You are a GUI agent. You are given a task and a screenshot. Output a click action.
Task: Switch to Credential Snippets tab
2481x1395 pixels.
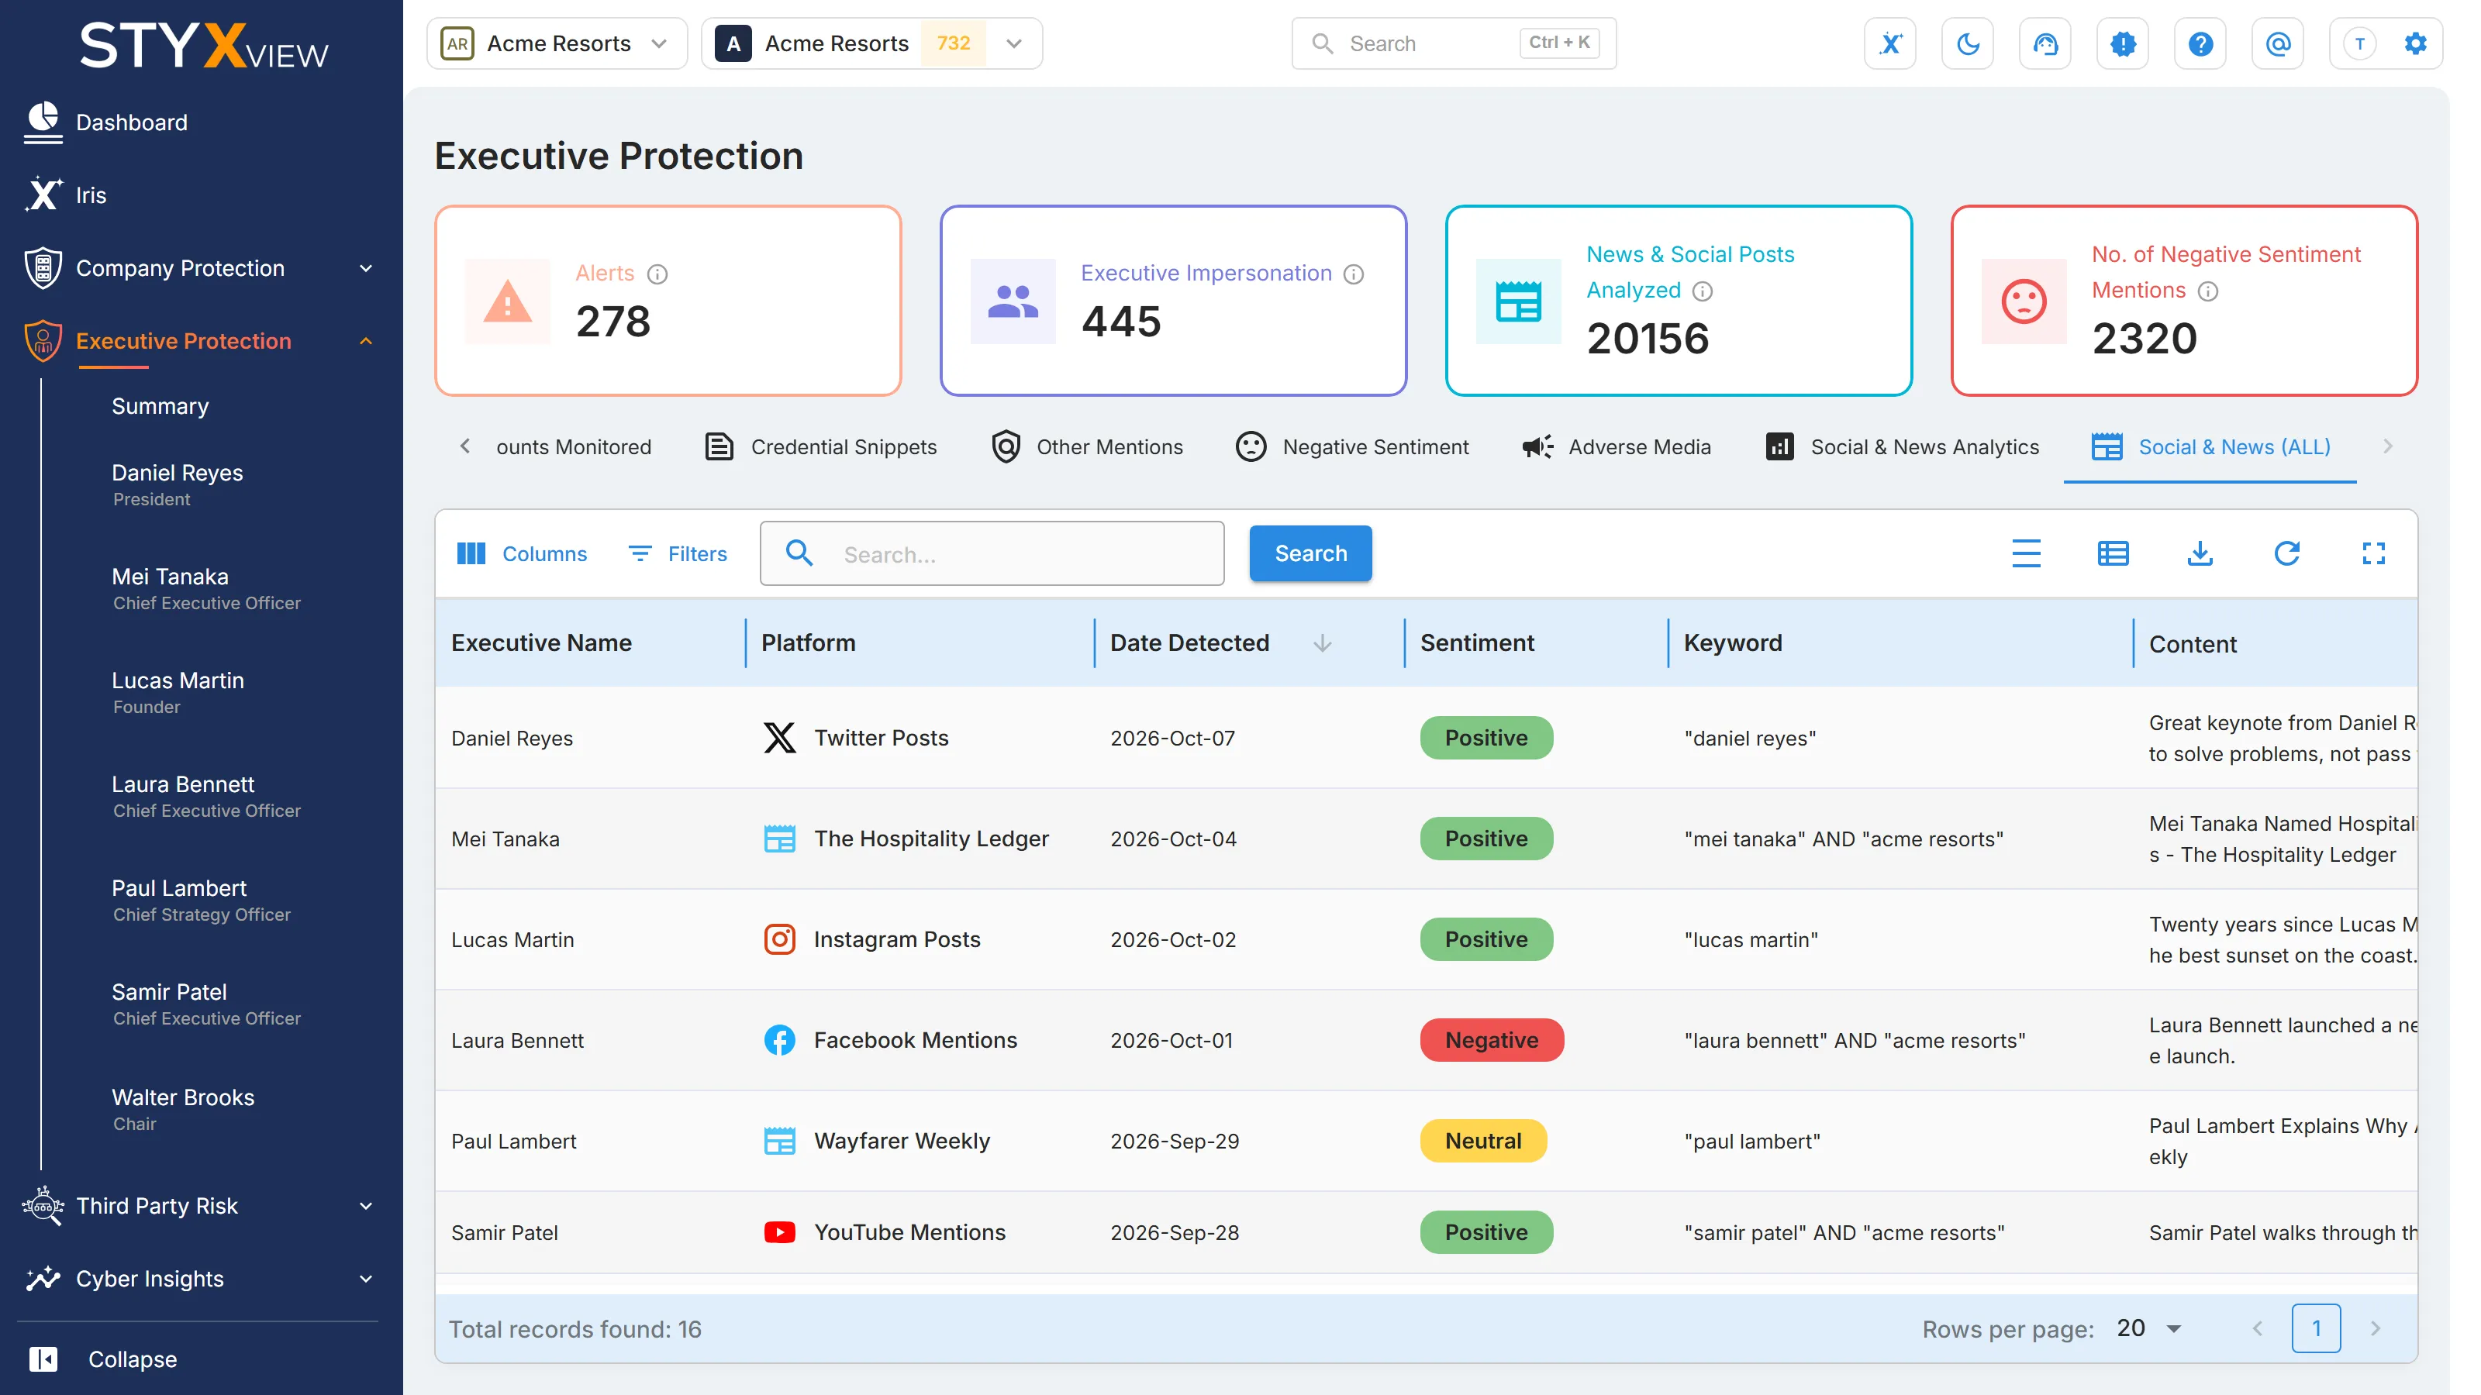(820, 446)
